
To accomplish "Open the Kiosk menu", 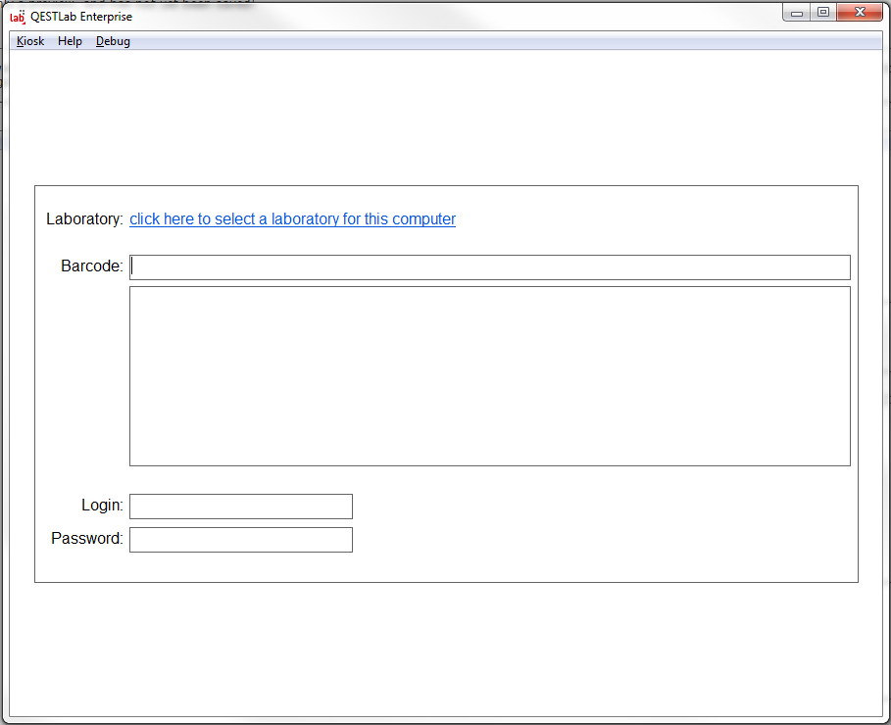I will (x=30, y=41).
